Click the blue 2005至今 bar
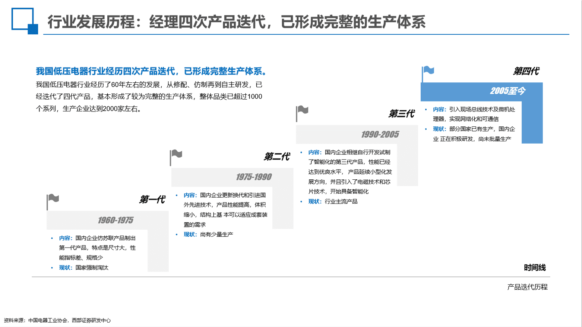This screenshot has width=582, height=327. coord(481,91)
